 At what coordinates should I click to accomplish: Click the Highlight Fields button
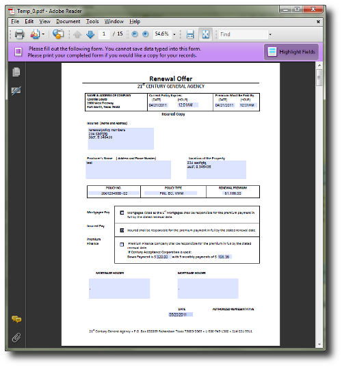291,52
